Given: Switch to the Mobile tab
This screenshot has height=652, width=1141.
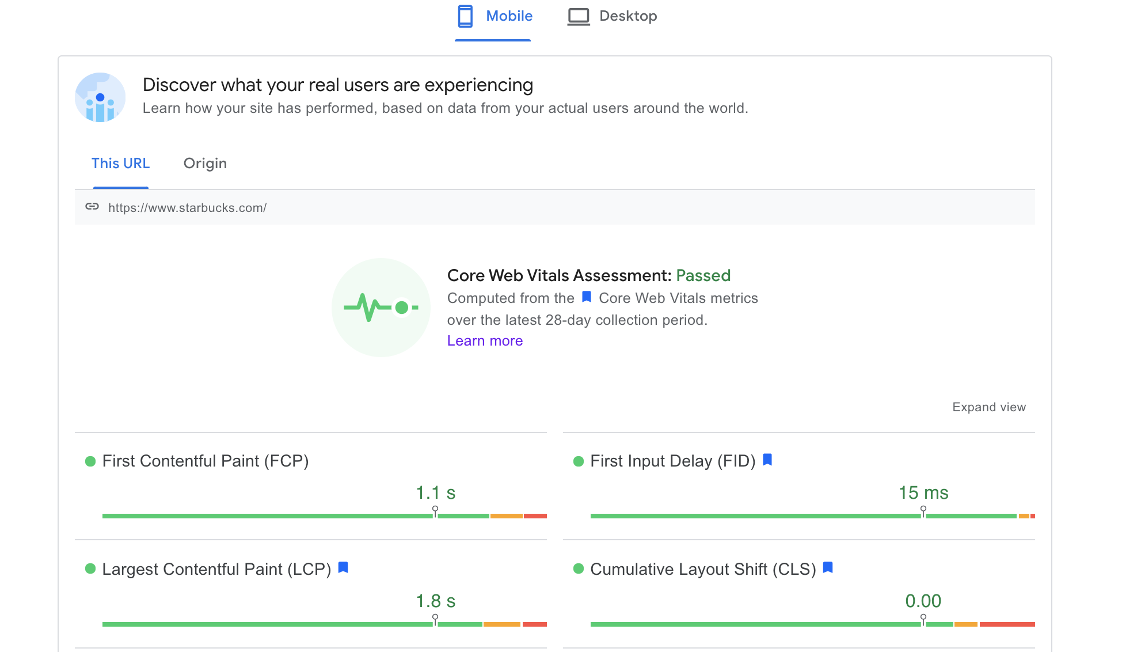Looking at the screenshot, I should (x=509, y=16).
